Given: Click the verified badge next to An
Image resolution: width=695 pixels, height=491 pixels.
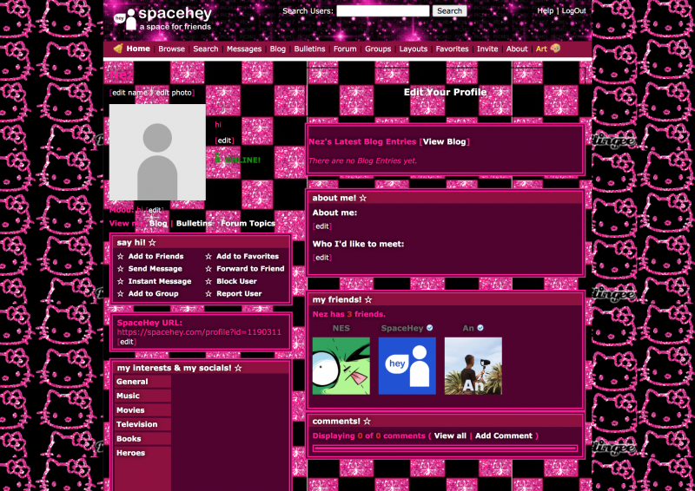Looking at the screenshot, I should [480, 328].
